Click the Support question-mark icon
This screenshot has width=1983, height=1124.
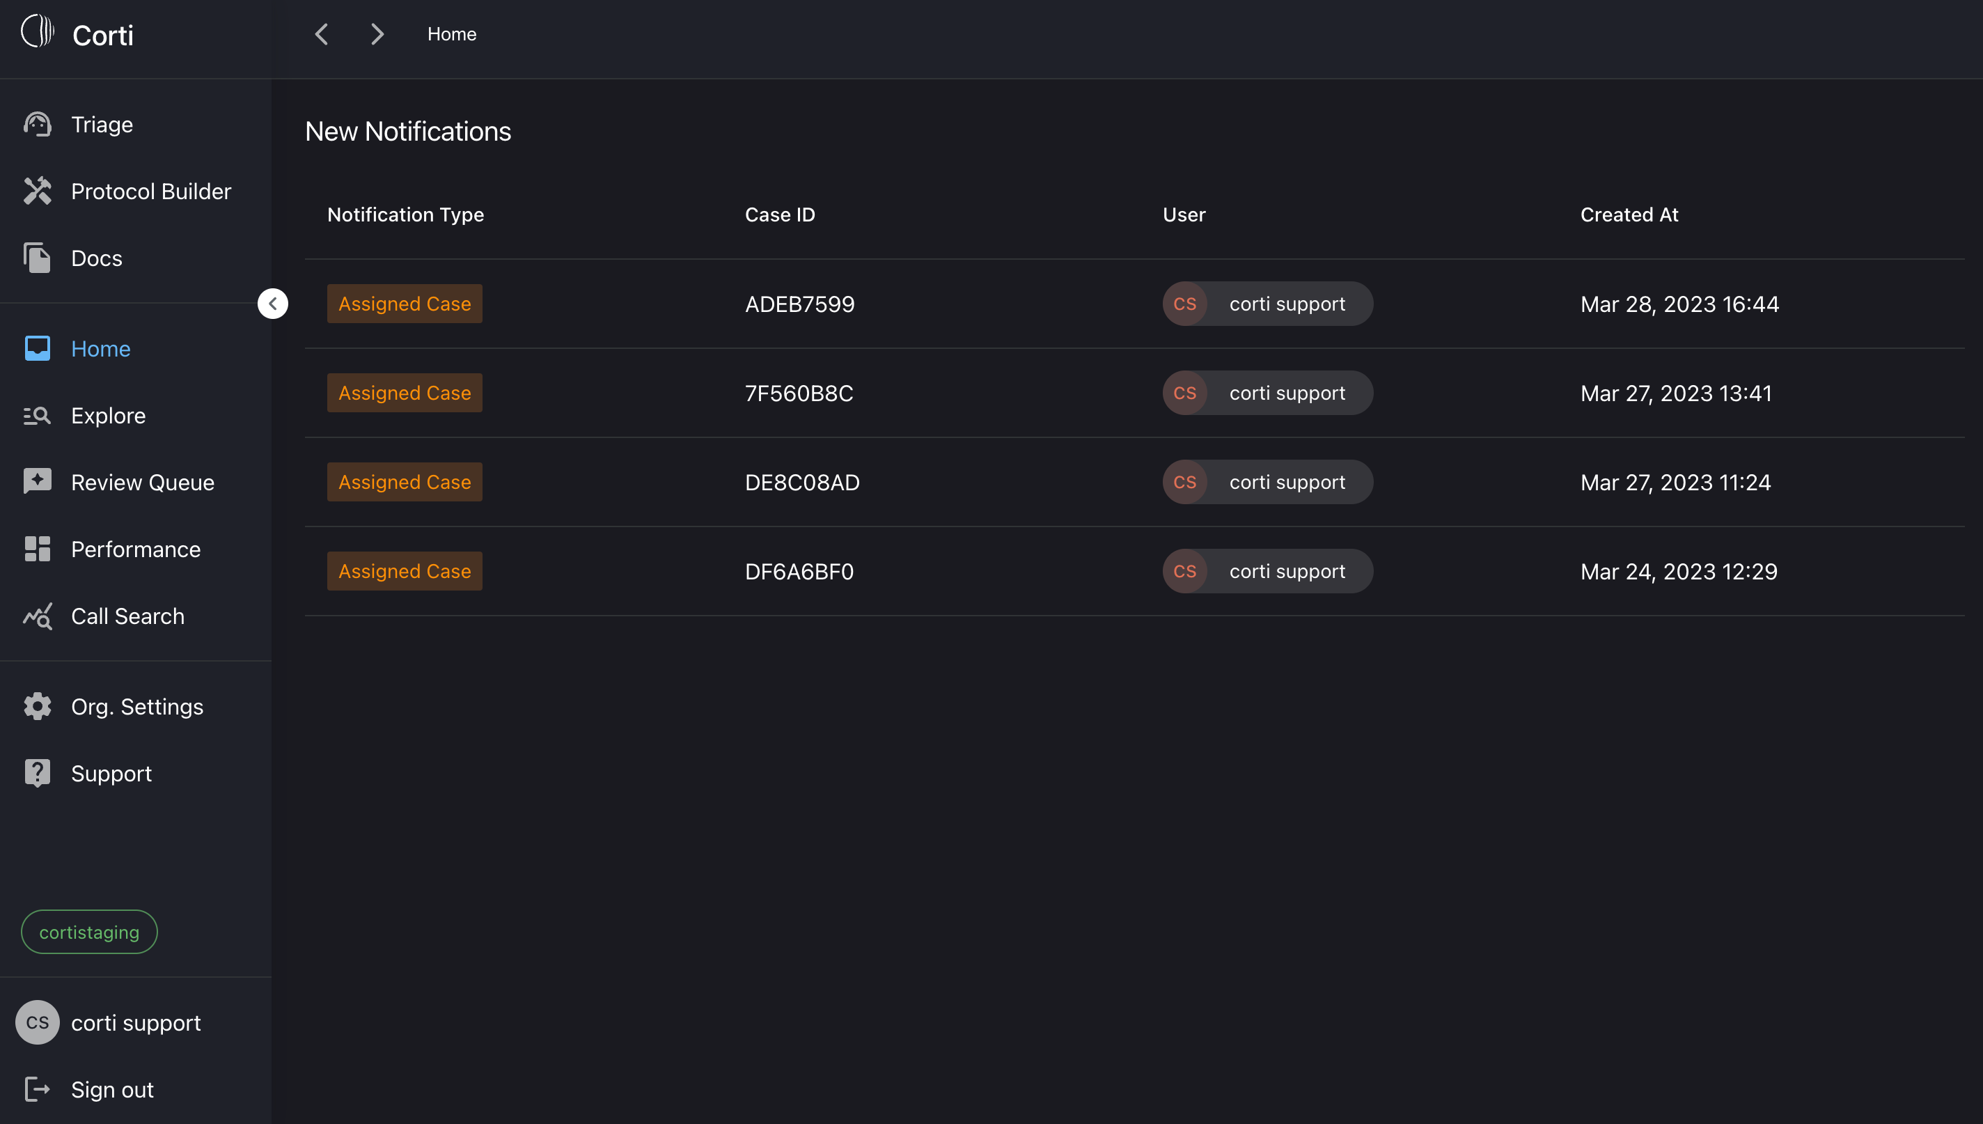37,773
